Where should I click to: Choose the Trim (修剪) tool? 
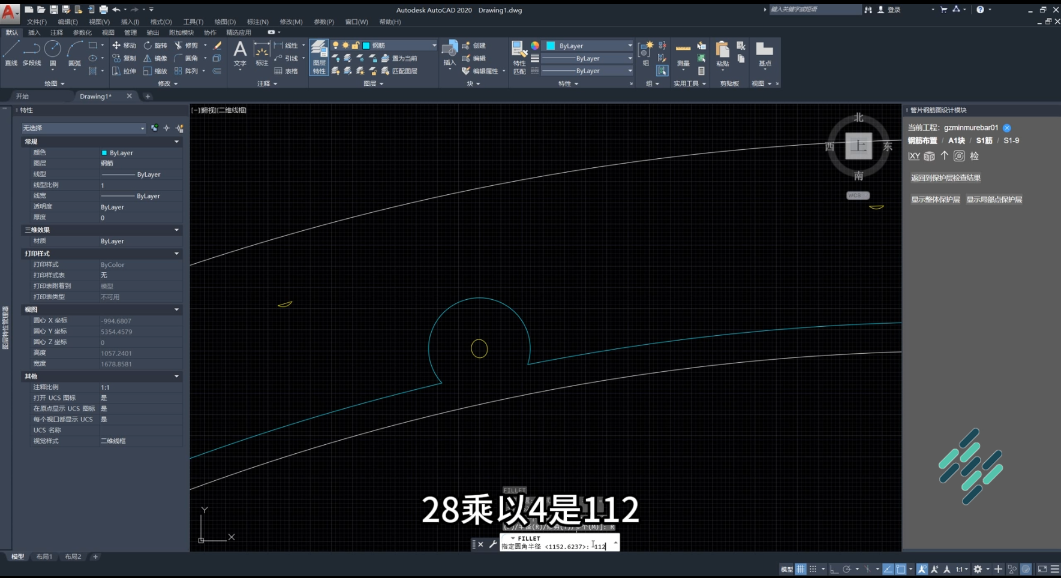click(x=186, y=46)
